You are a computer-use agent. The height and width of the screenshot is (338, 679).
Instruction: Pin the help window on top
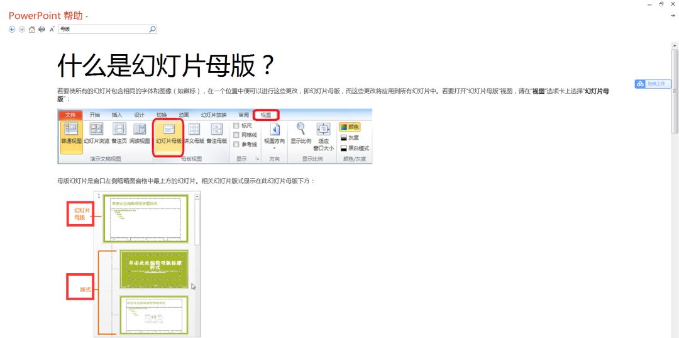click(673, 15)
